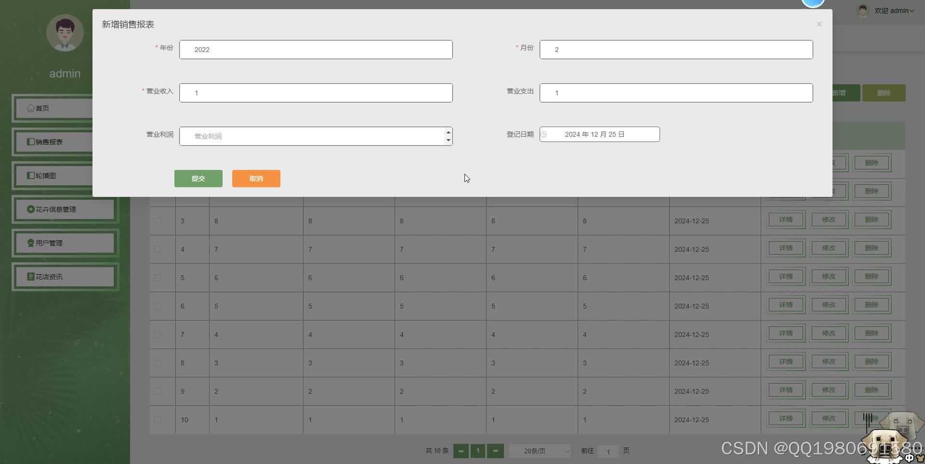
Task: Click the icon beside 用户管理
Action: [x=30, y=243]
